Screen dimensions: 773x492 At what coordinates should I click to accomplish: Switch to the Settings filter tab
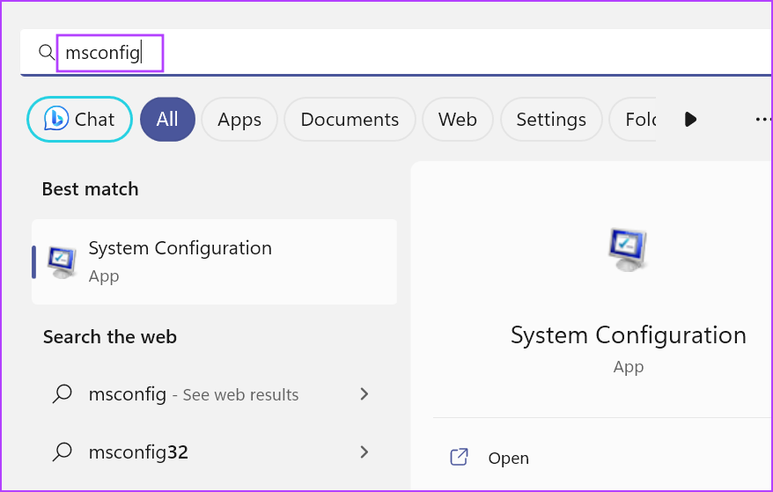pyautogui.click(x=551, y=120)
